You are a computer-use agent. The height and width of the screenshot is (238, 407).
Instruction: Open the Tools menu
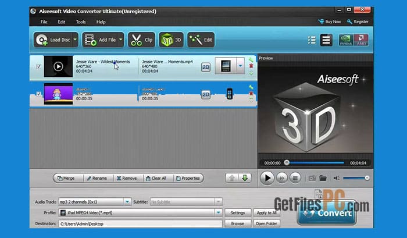[x=81, y=22]
